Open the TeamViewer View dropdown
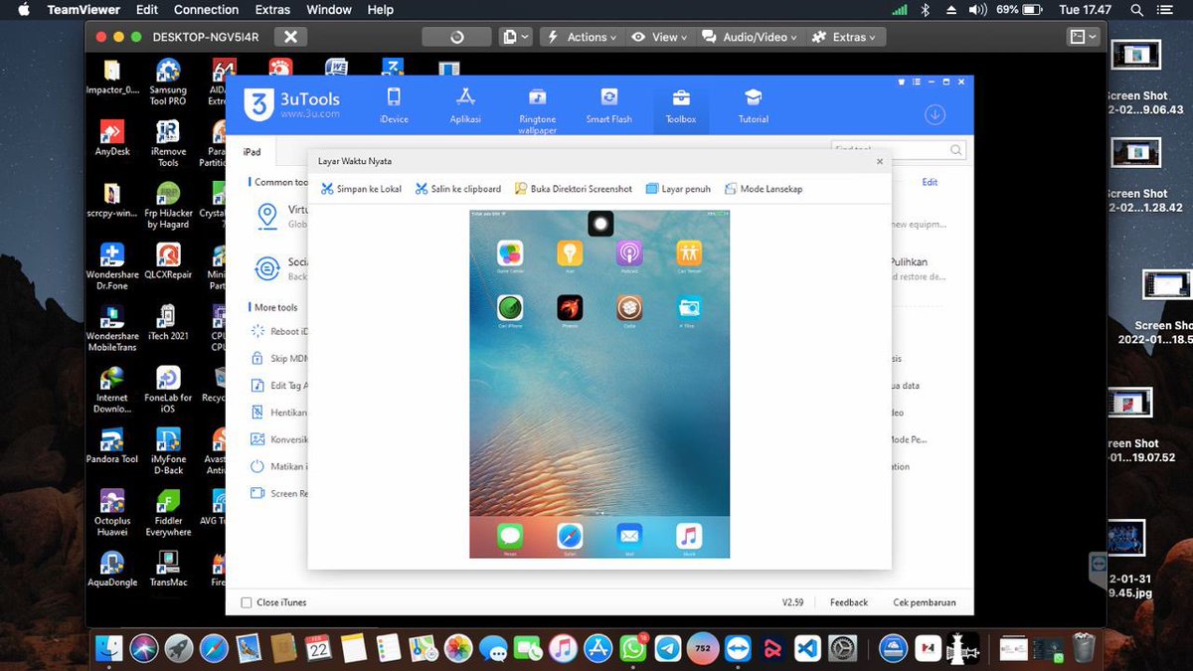1193x671 pixels. (x=659, y=37)
